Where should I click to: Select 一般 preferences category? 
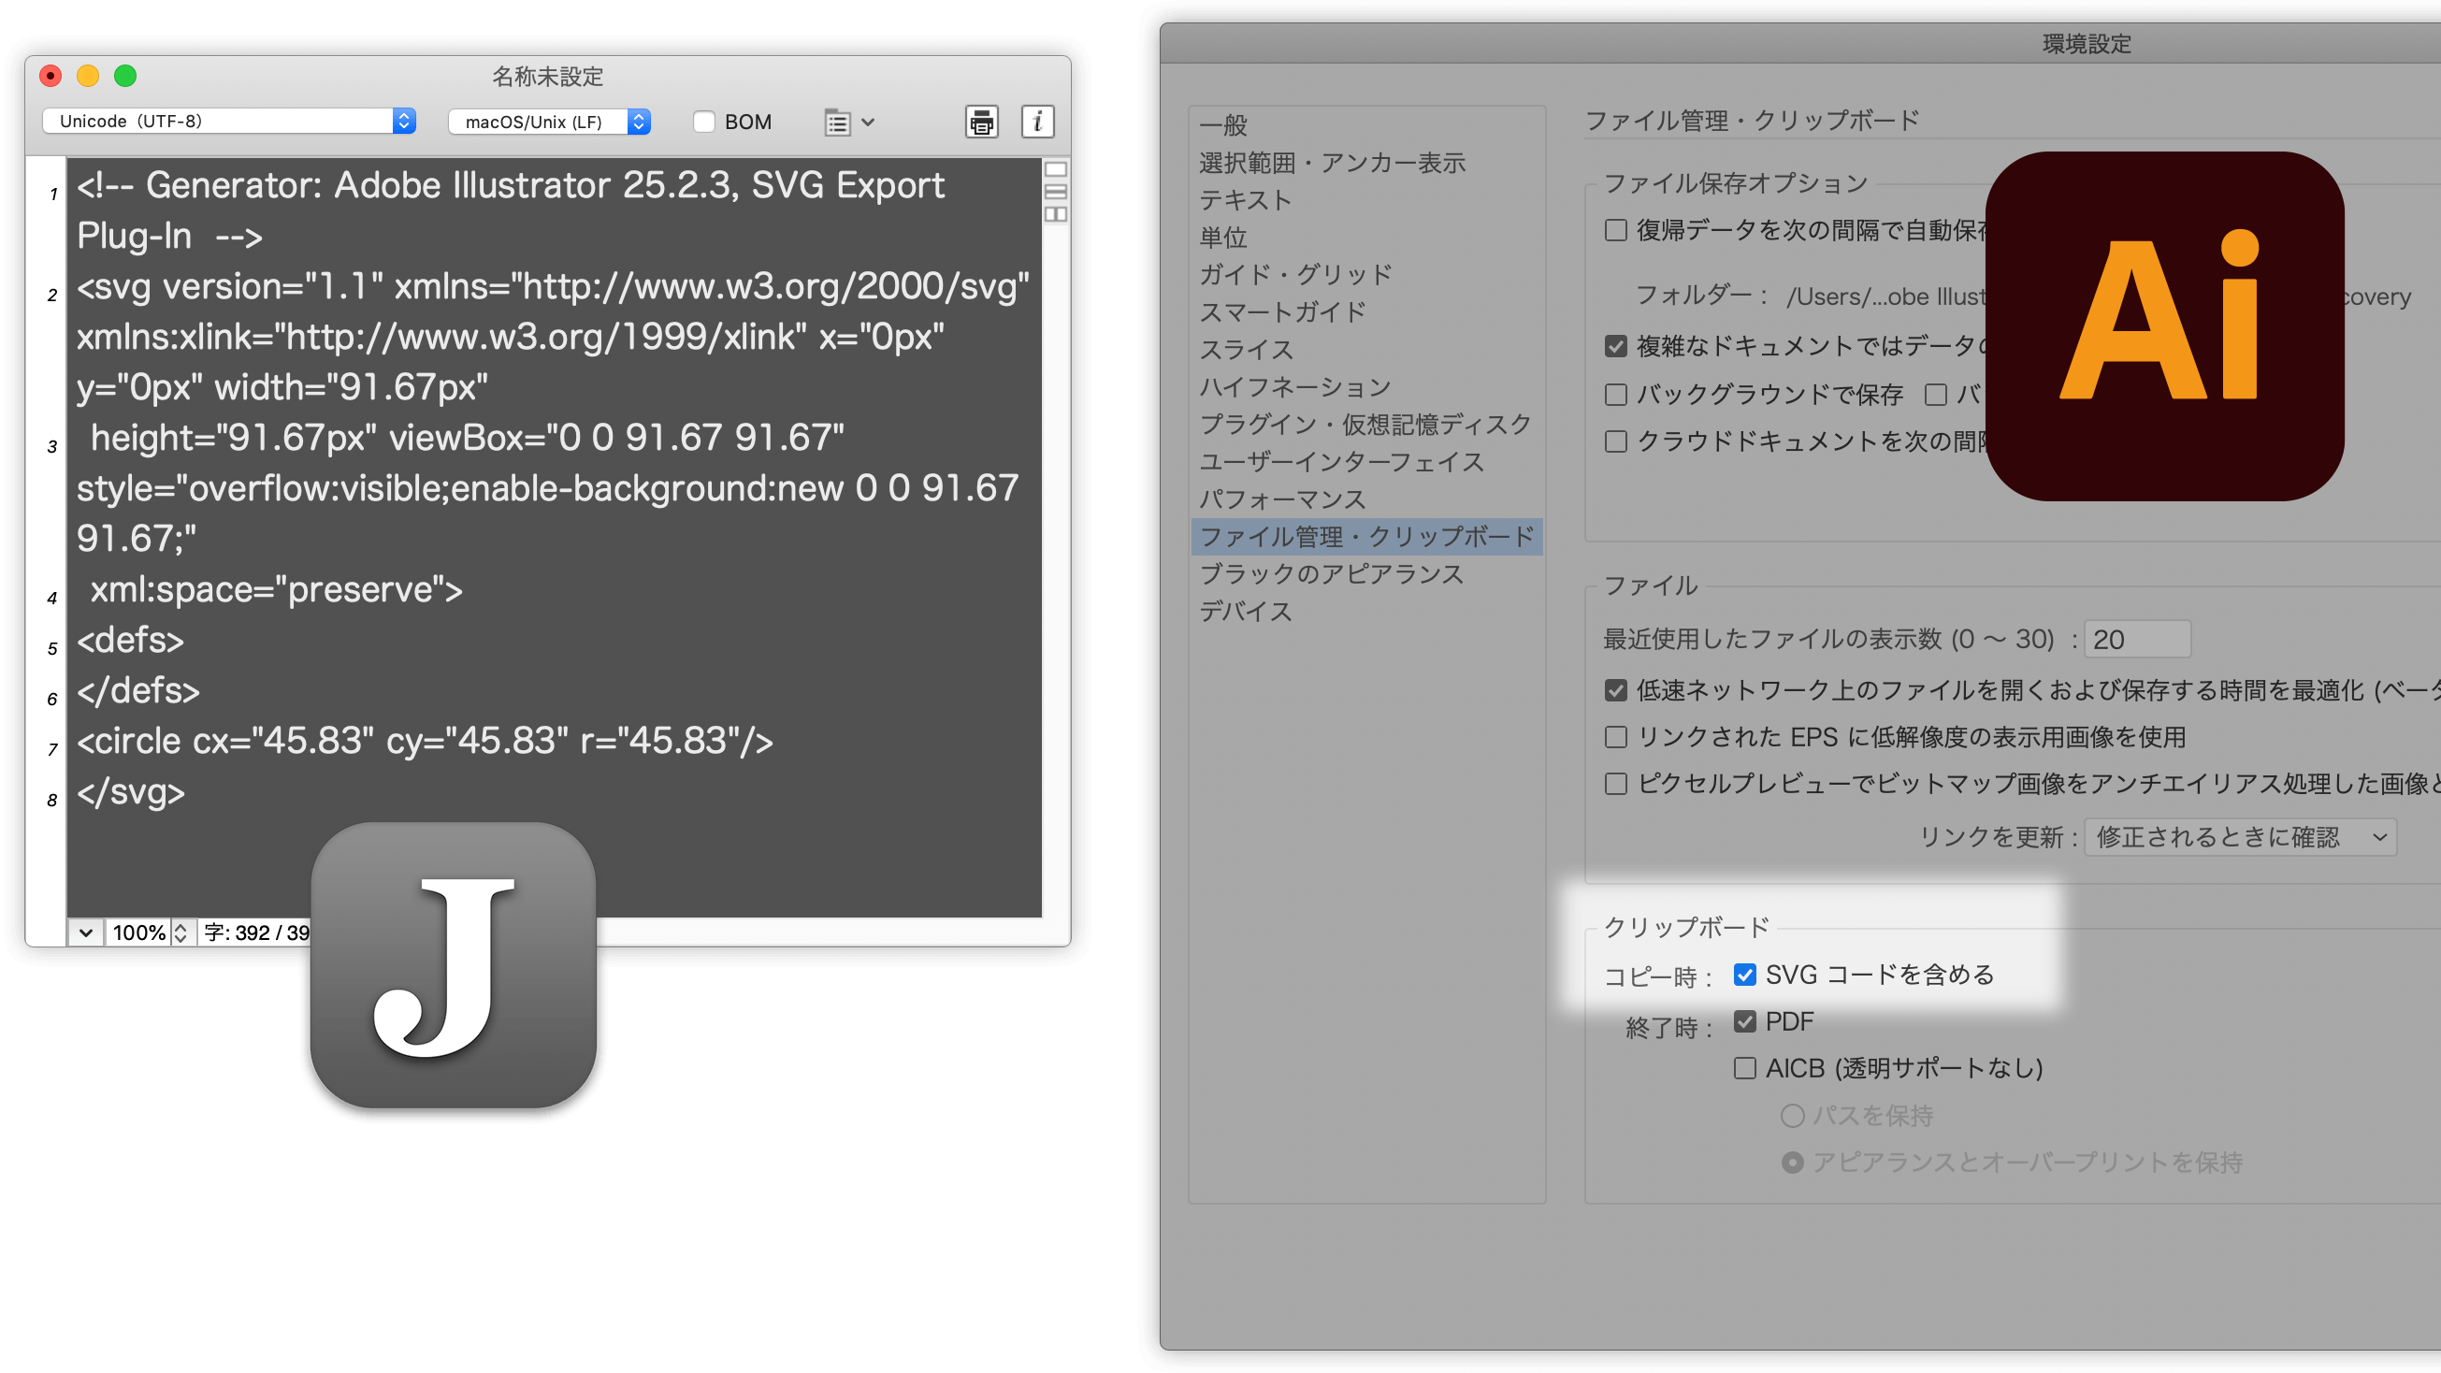click(x=1222, y=125)
